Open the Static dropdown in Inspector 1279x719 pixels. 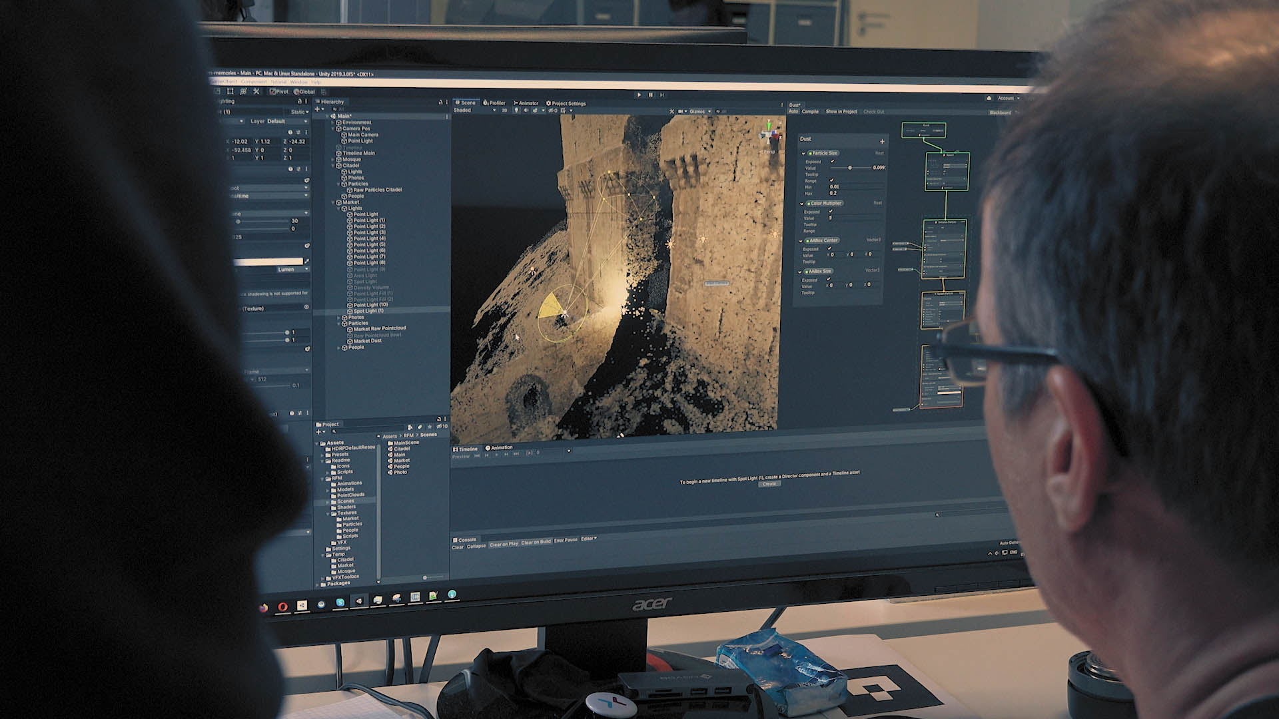[300, 112]
